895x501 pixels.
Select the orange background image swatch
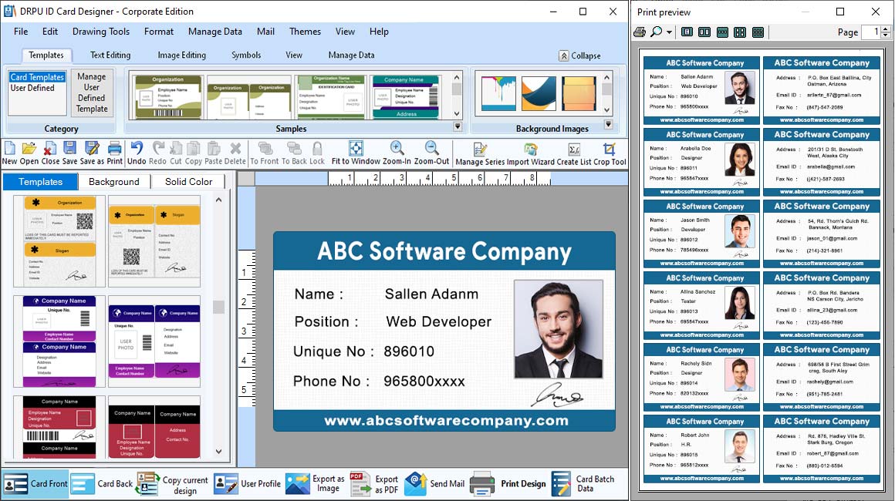point(579,93)
